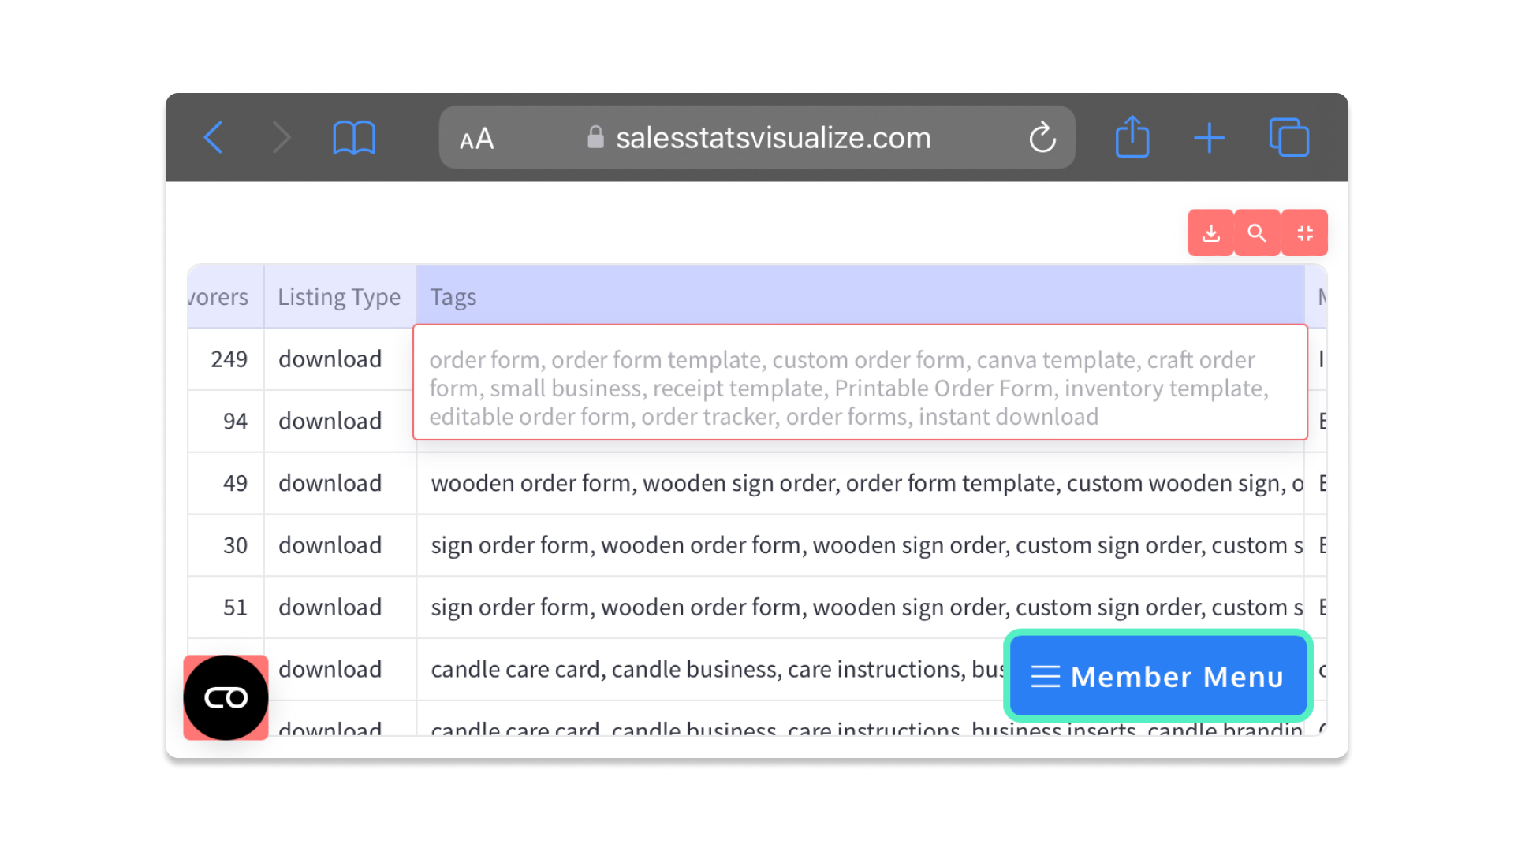This screenshot has height=851, width=1514.
Task: Add a new tab with plus icon
Action: (1209, 138)
